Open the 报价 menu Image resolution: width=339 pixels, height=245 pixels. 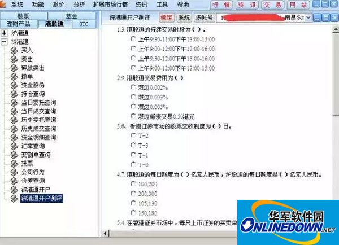pyautogui.click(x=58, y=5)
